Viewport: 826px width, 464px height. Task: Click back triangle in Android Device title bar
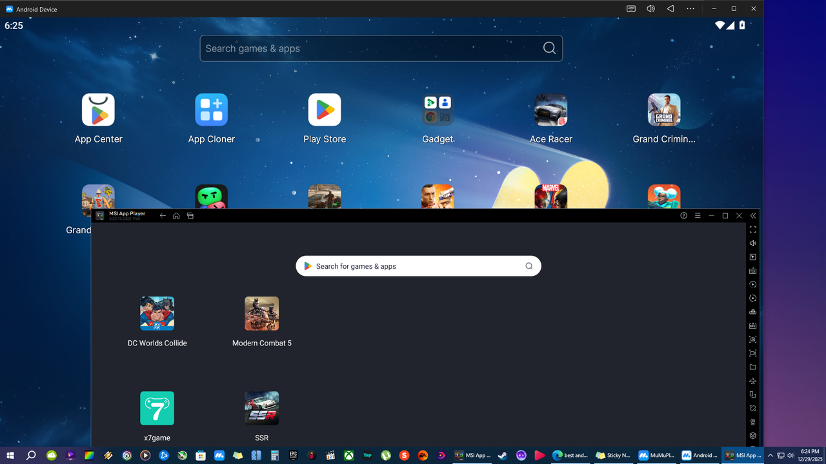[x=670, y=8]
